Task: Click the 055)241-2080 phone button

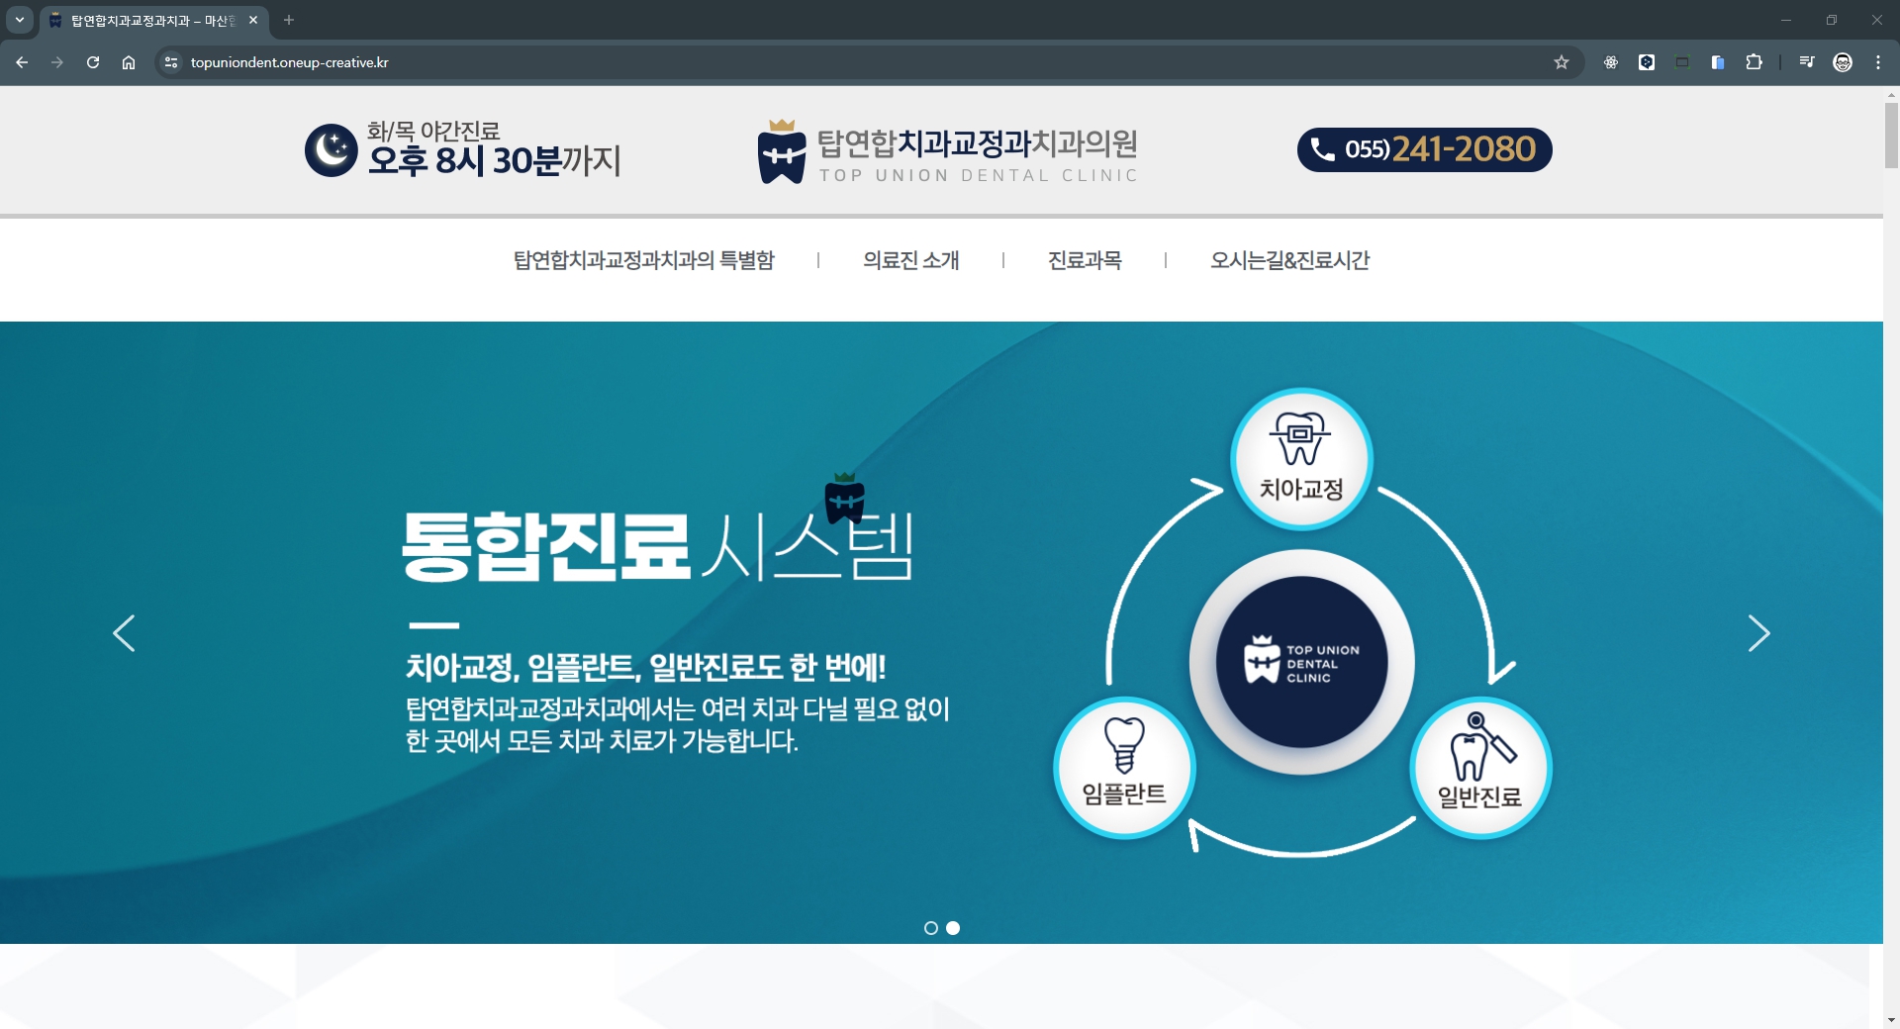Action: pyautogui.click(x=1424, y=149)
